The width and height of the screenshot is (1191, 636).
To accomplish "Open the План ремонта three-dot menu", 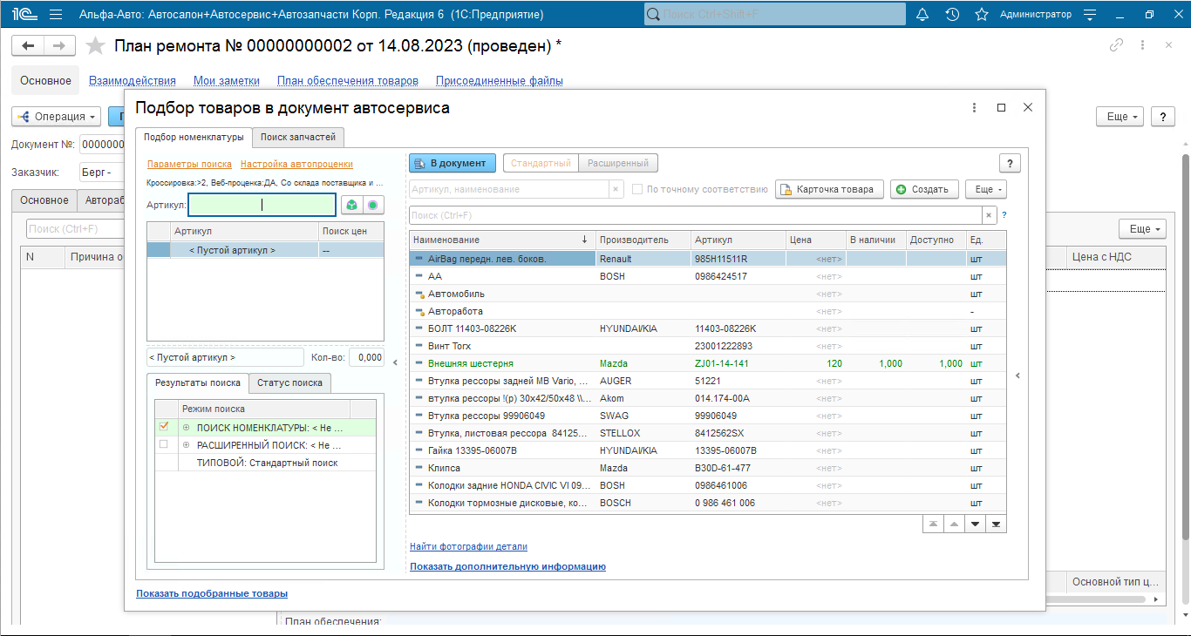I will coord(1142,45).
